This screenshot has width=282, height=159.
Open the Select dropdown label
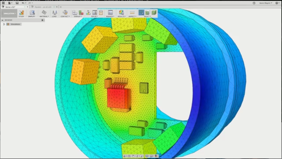(147, 16)
